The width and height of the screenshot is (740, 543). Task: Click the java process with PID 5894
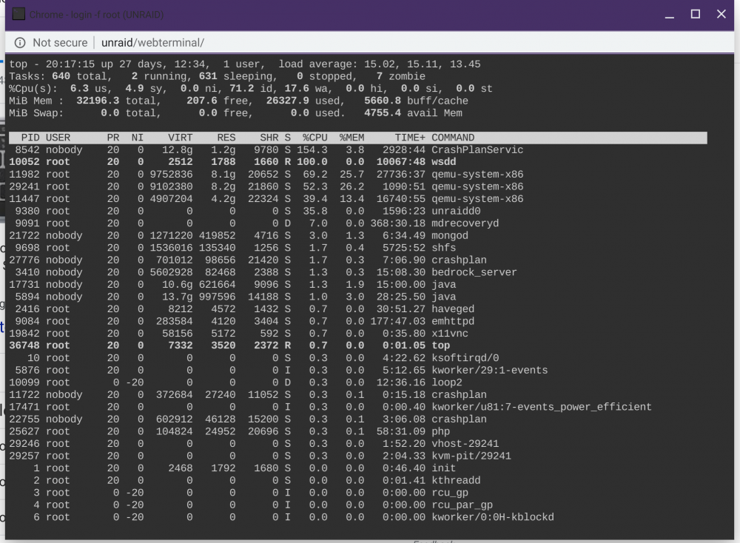pyautogui.click(x=443, y=297)
